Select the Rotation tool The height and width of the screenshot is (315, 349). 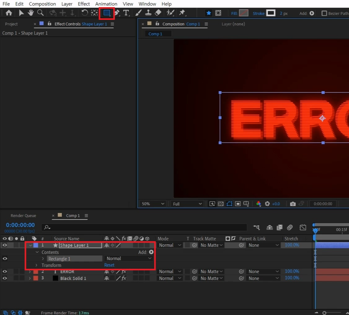point(85,13)
